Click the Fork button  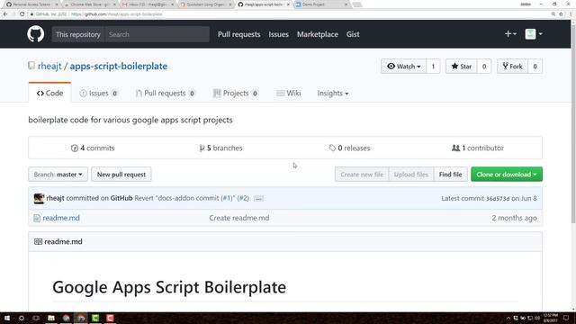pyautogui.click(x=512, y=66)
